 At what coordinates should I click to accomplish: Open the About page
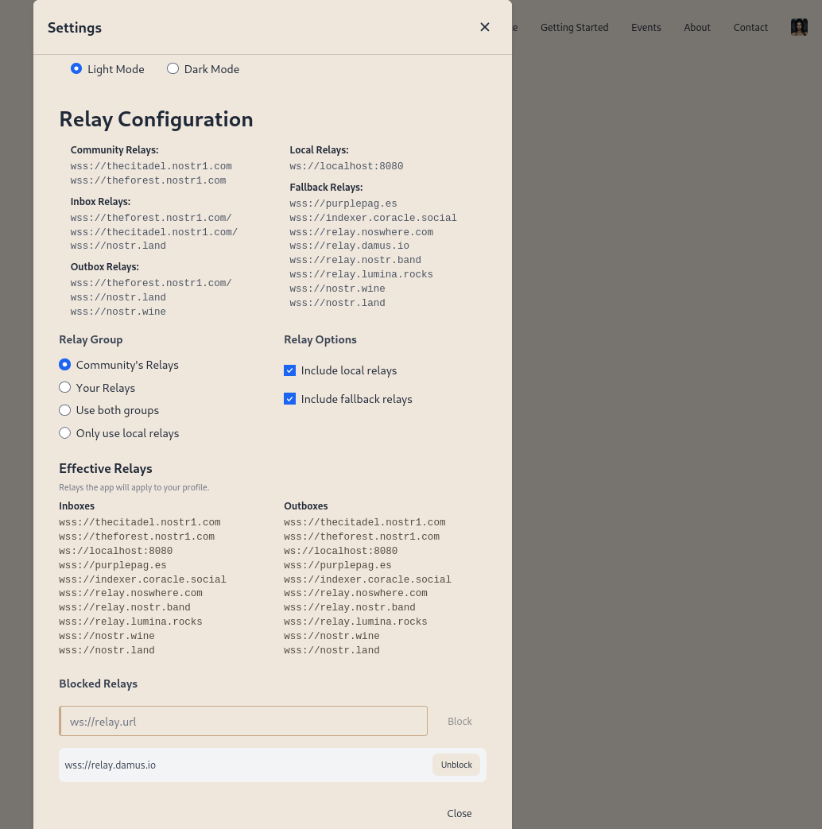697,28
